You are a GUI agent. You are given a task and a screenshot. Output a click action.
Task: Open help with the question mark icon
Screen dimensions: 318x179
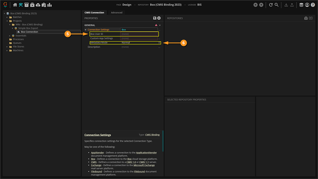click(x=313, y=5)
